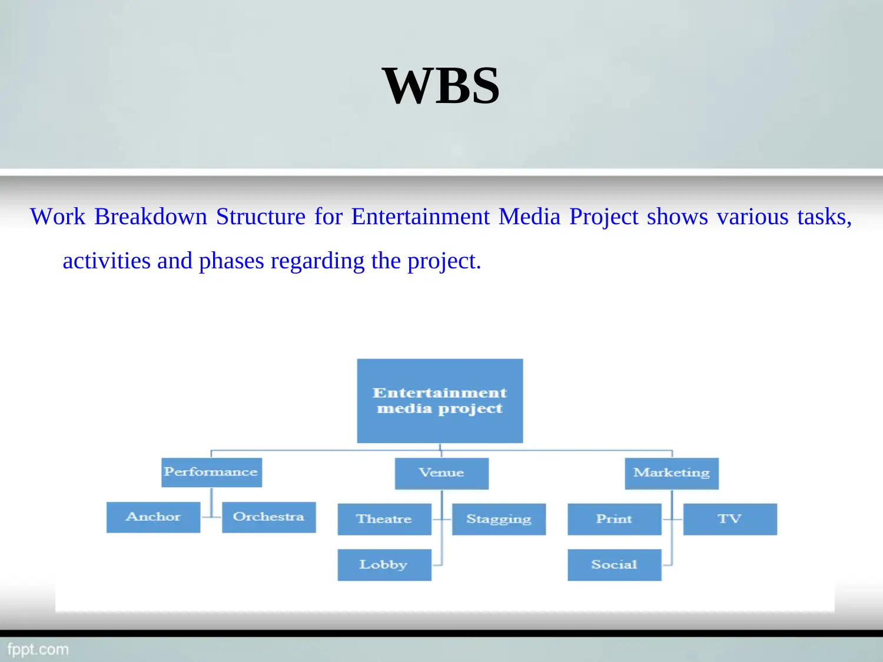Click the Print box
Viewport: 883px width, 662px height.
(x=615, y=519)
